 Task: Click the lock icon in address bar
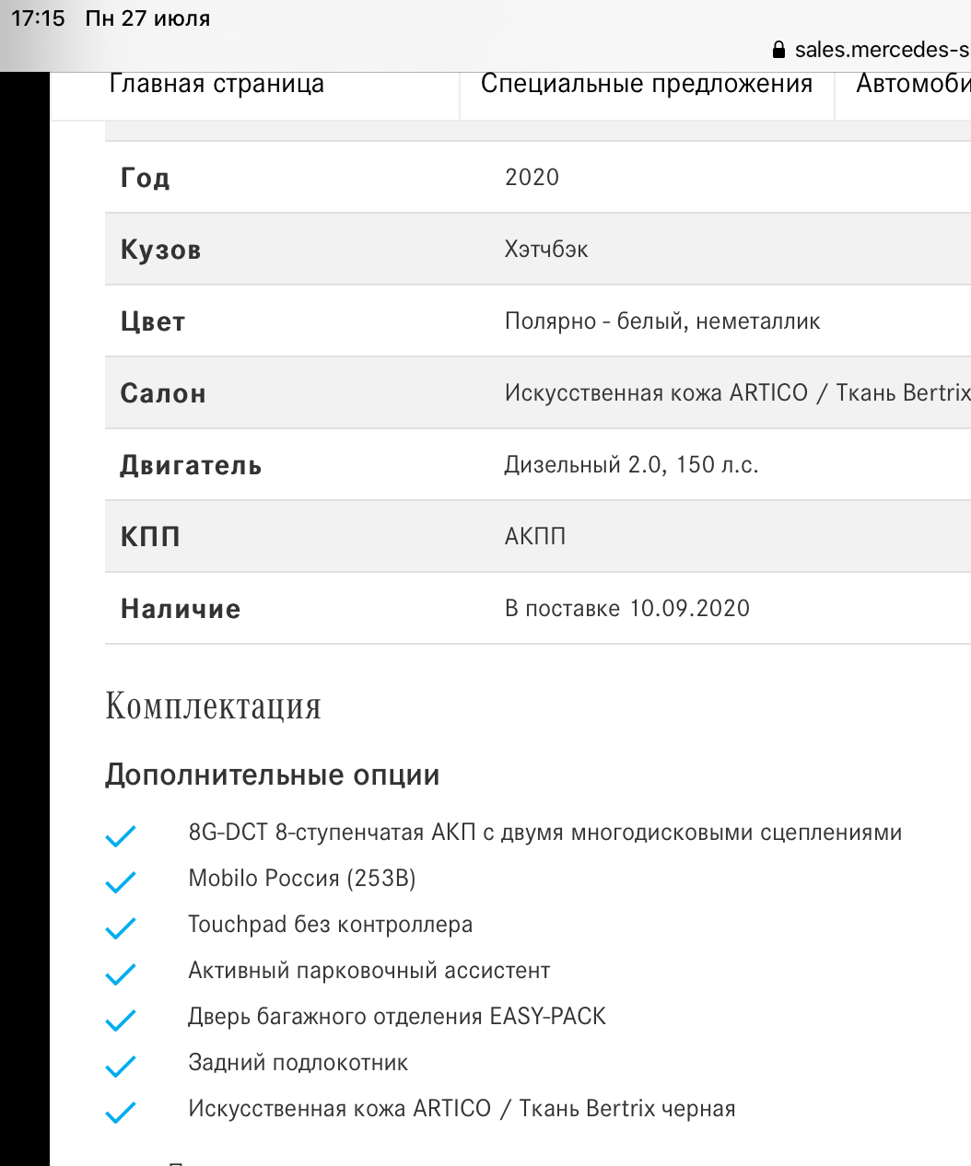tap(778, 50)
